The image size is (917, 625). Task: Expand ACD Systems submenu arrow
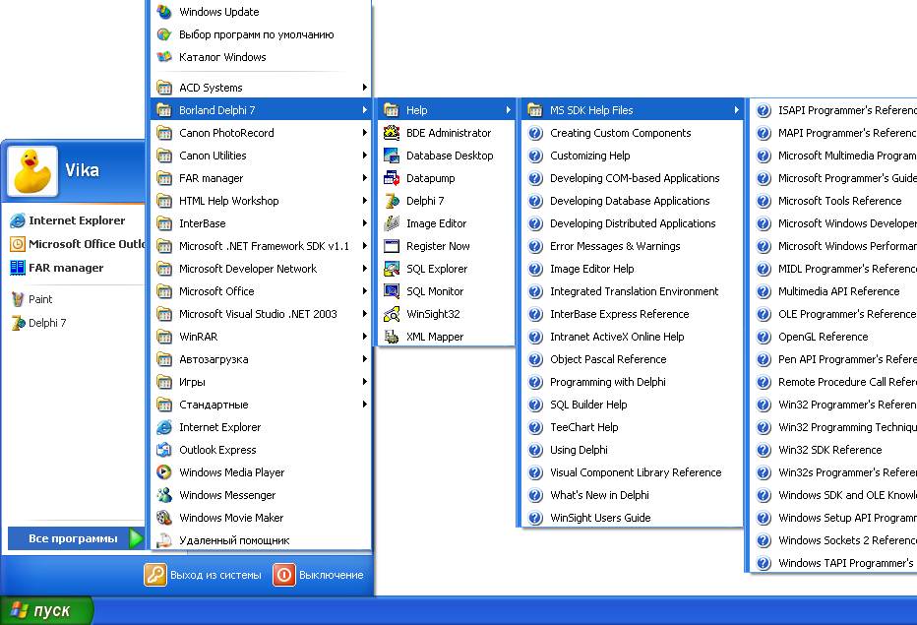pyautogui.click(x=364, y=88)
